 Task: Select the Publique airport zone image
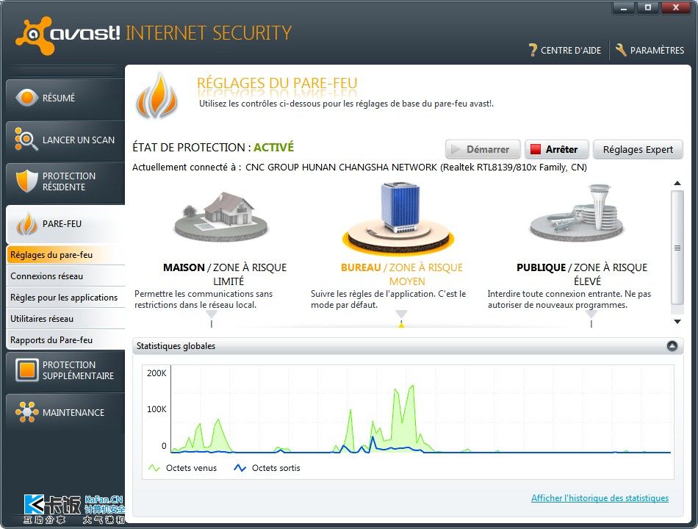point(577,213)
